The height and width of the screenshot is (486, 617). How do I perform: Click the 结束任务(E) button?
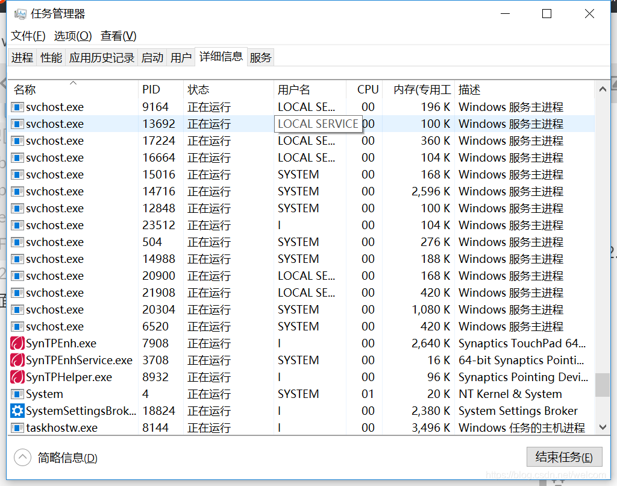[x=564, y=457]
